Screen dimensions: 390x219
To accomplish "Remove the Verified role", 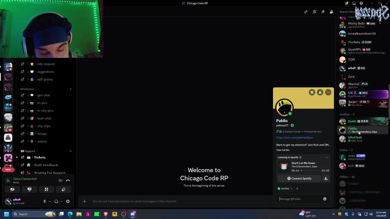I will point(291,189).
